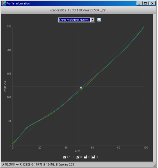Expand the side panel using the right edge arrow
The height and width of the screenshot is (168, 158).
(x=154, y=88)
